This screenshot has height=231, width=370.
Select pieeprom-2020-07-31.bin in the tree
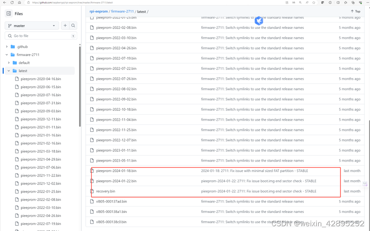point(41,103)
